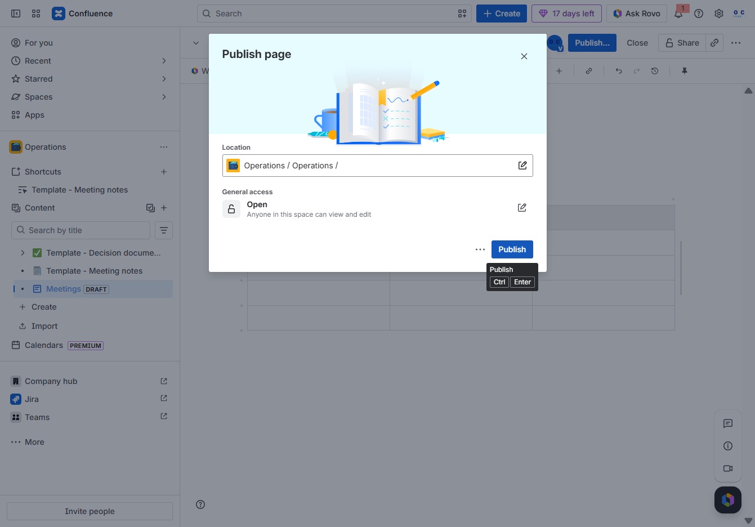Viewport: 755px width, 527px height.
Task: Click the link icon in editor toolbar
Action: 589,71
